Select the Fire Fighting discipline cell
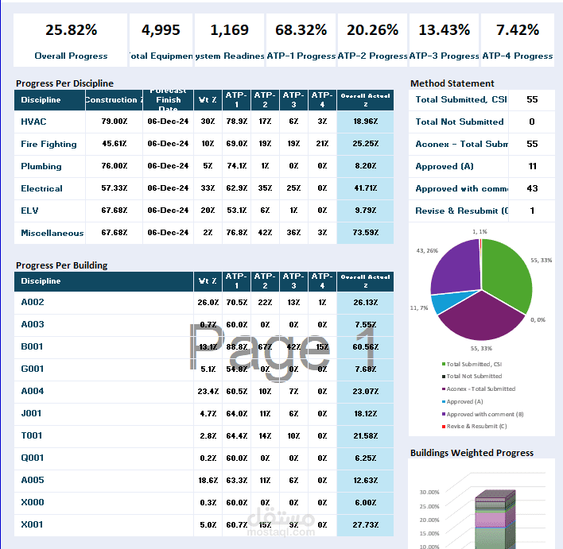Image resolution: width=563 pixels, height=549 pixels. coord(49,144)
